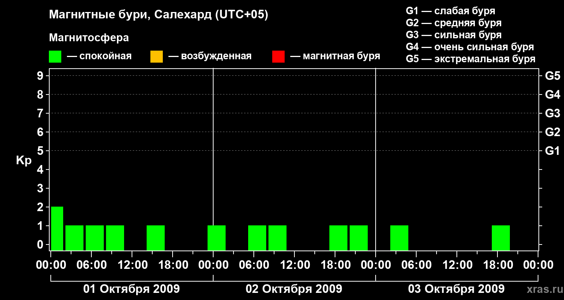This screenshot has height=300, width=564.
Task: Click the 'G2' label on the right axis
Action: tap(552, 132)
